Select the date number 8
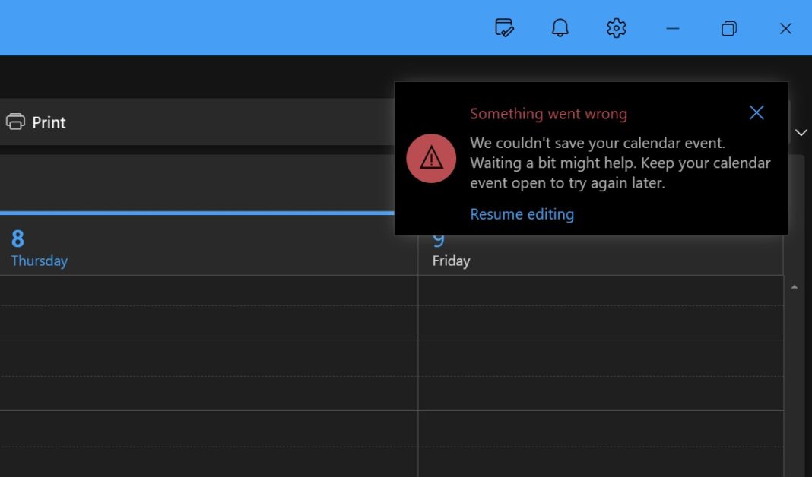Screen dimensions: 812x477 pos(17,238)
